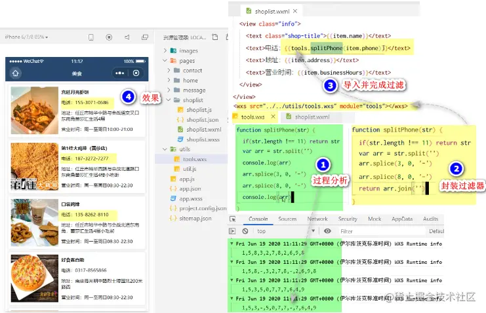Collapse first WXS Runtime info log entry
Screen dimensions: 486x313
232,244
